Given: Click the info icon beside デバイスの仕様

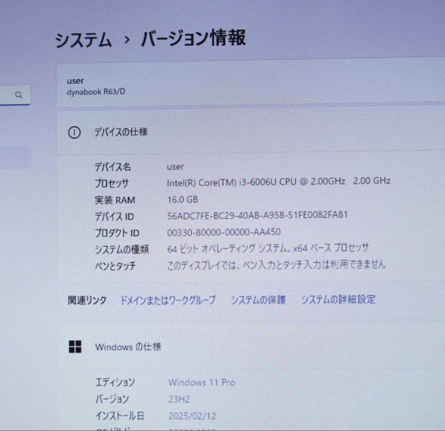Looking at the screenshot, I should 74,133.
